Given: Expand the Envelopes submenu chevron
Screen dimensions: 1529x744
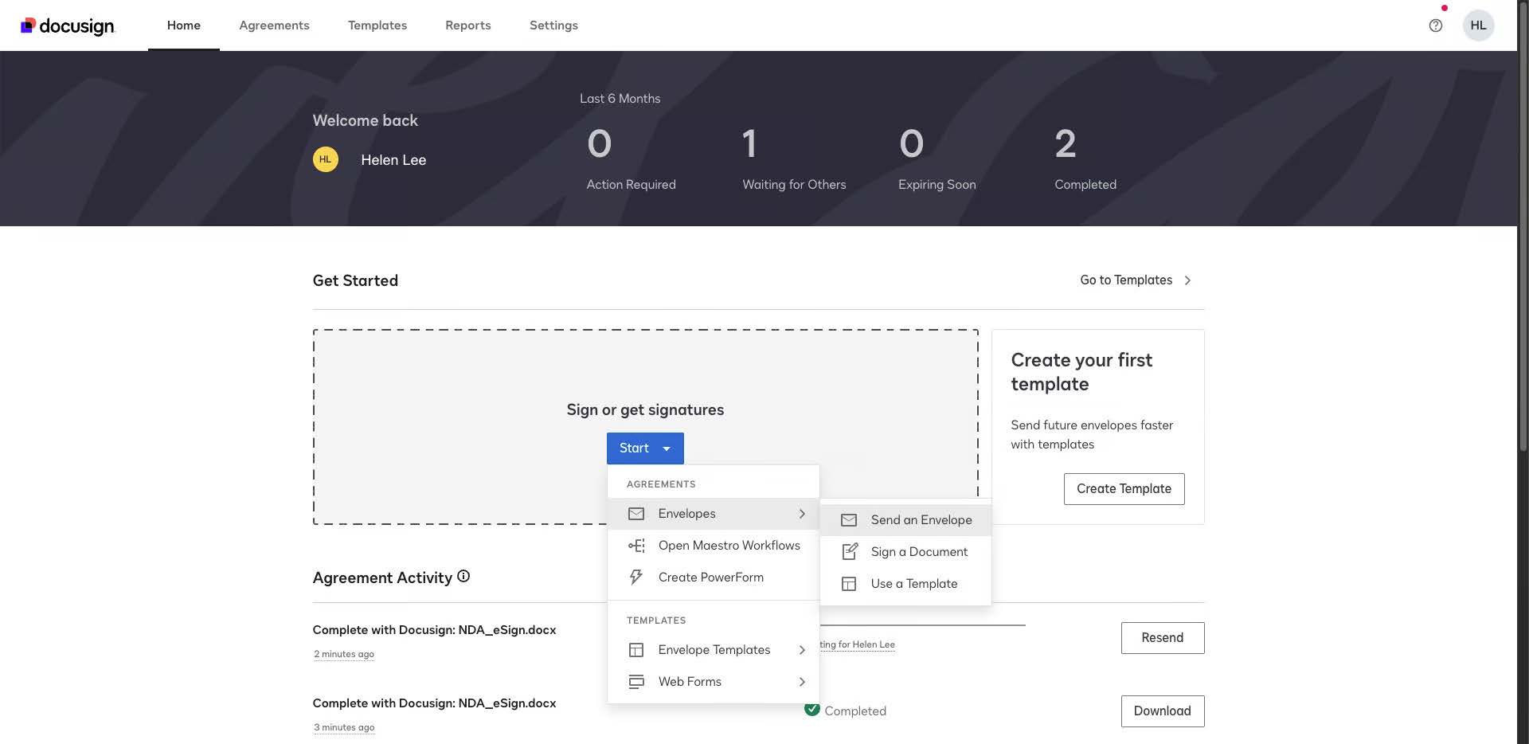Looking at the screenshot, I should click(x=802, y=514).
